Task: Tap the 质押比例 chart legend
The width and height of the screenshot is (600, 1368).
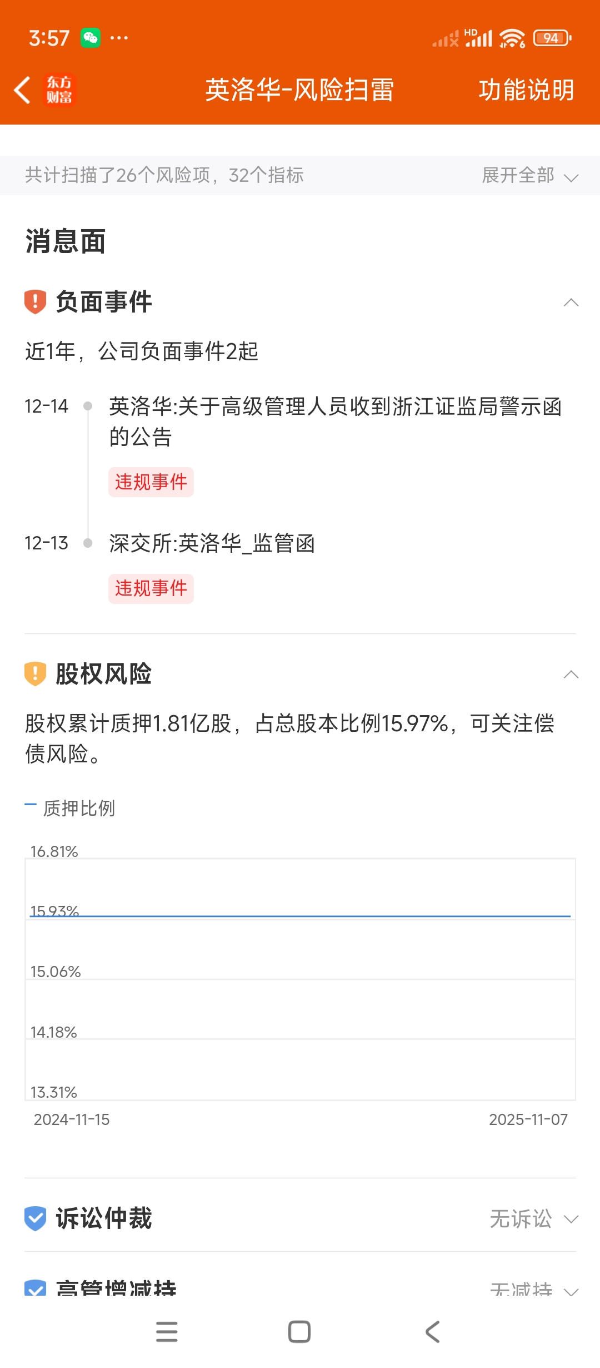Action: [x=71, y=808]
